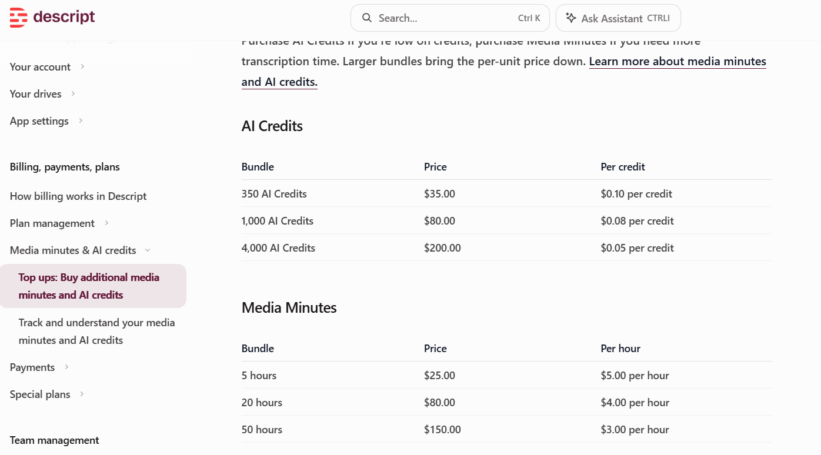Image resolution: width=821 pixels, height=455 pixels.
Task: Expand the Your drives chevron
Action: (73, 93)
